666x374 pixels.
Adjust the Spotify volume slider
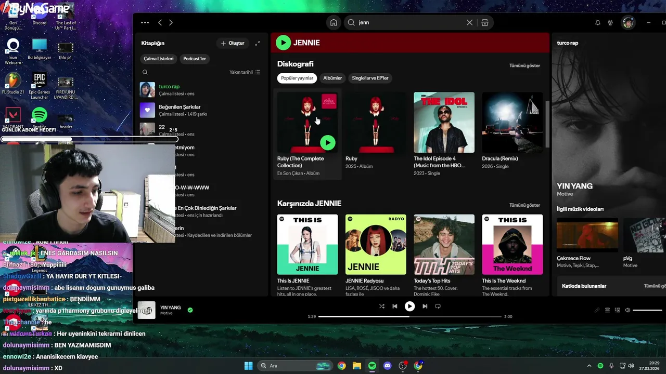[x=648, y=310]
